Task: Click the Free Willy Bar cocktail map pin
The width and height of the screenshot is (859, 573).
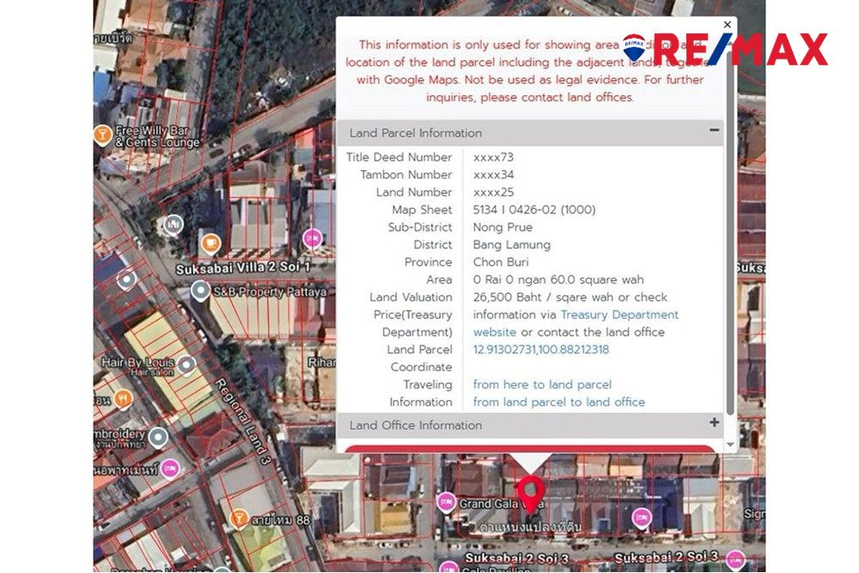Action: pos(103,135)
